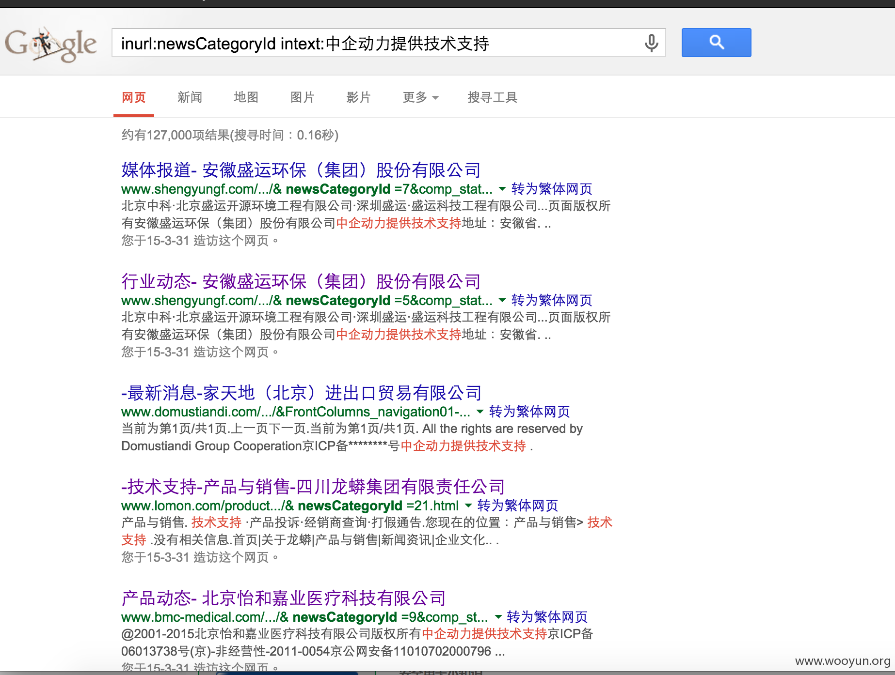The height and width of the screenshot is (675, 895).
Task: Select the currently active 网页 tab
Action: point(133,97)
